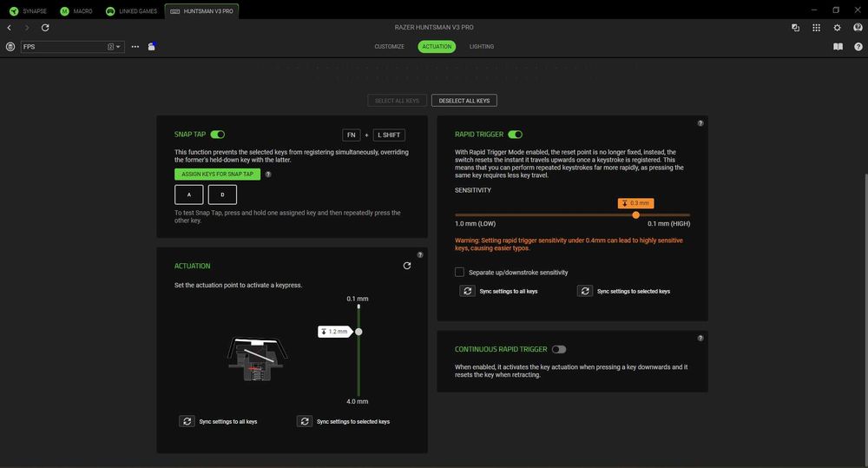
Task: Click the vertical scrollbar on the right
Action: (865, 319)
